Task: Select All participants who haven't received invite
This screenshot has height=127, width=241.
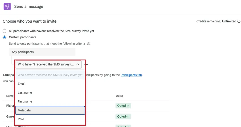Action: coord(5,31)
